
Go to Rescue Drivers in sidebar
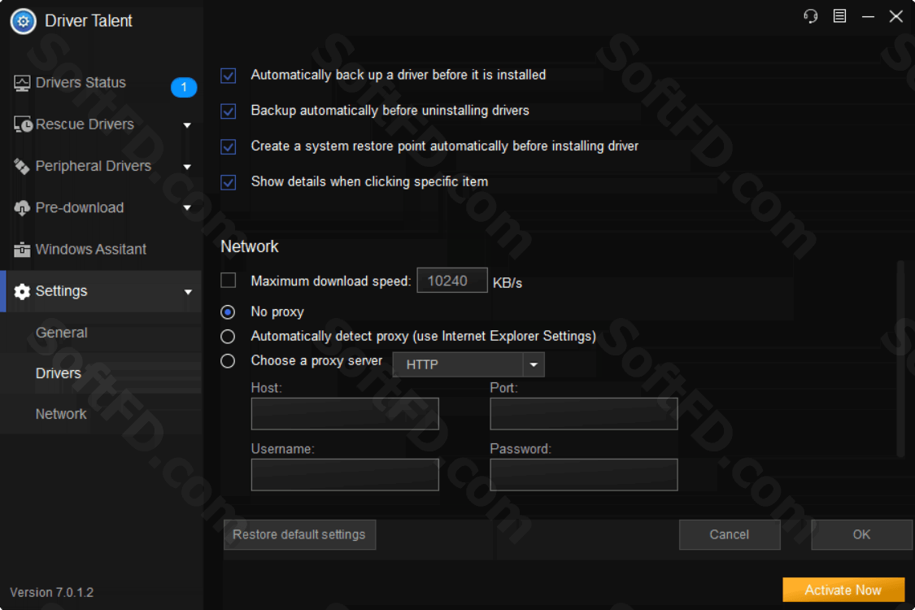point(102,125)
